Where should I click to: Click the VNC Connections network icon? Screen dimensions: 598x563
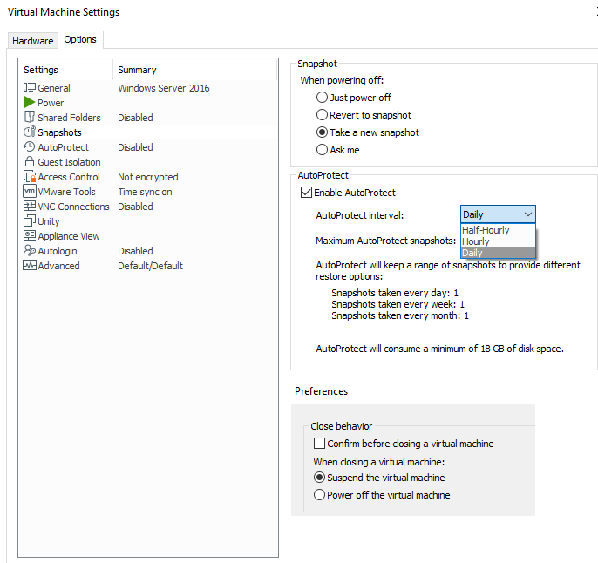point(30,207)
